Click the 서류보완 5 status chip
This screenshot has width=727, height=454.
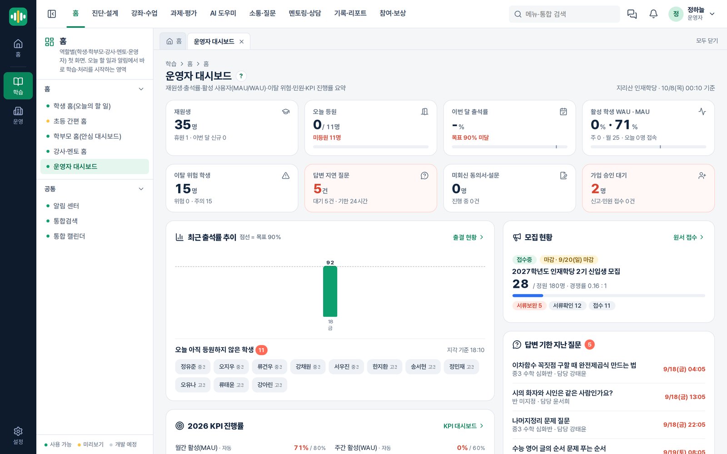[529, 306]
